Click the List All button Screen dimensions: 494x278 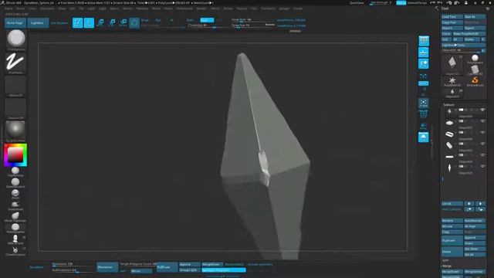click(x=452, y=204)
